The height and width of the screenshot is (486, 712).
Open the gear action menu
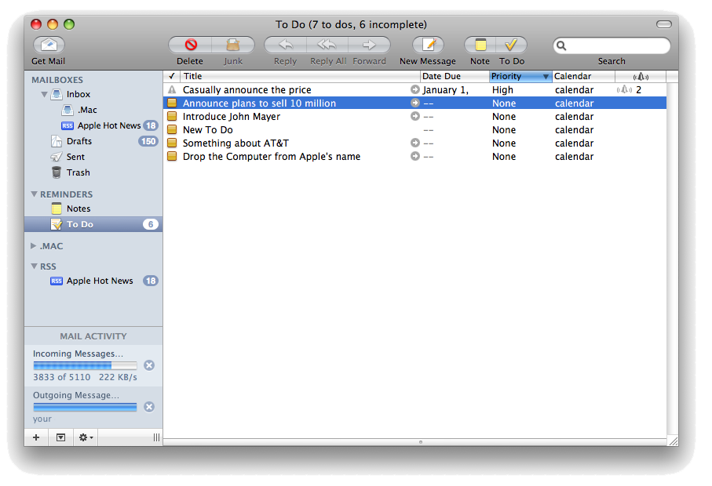coord(86,437)
